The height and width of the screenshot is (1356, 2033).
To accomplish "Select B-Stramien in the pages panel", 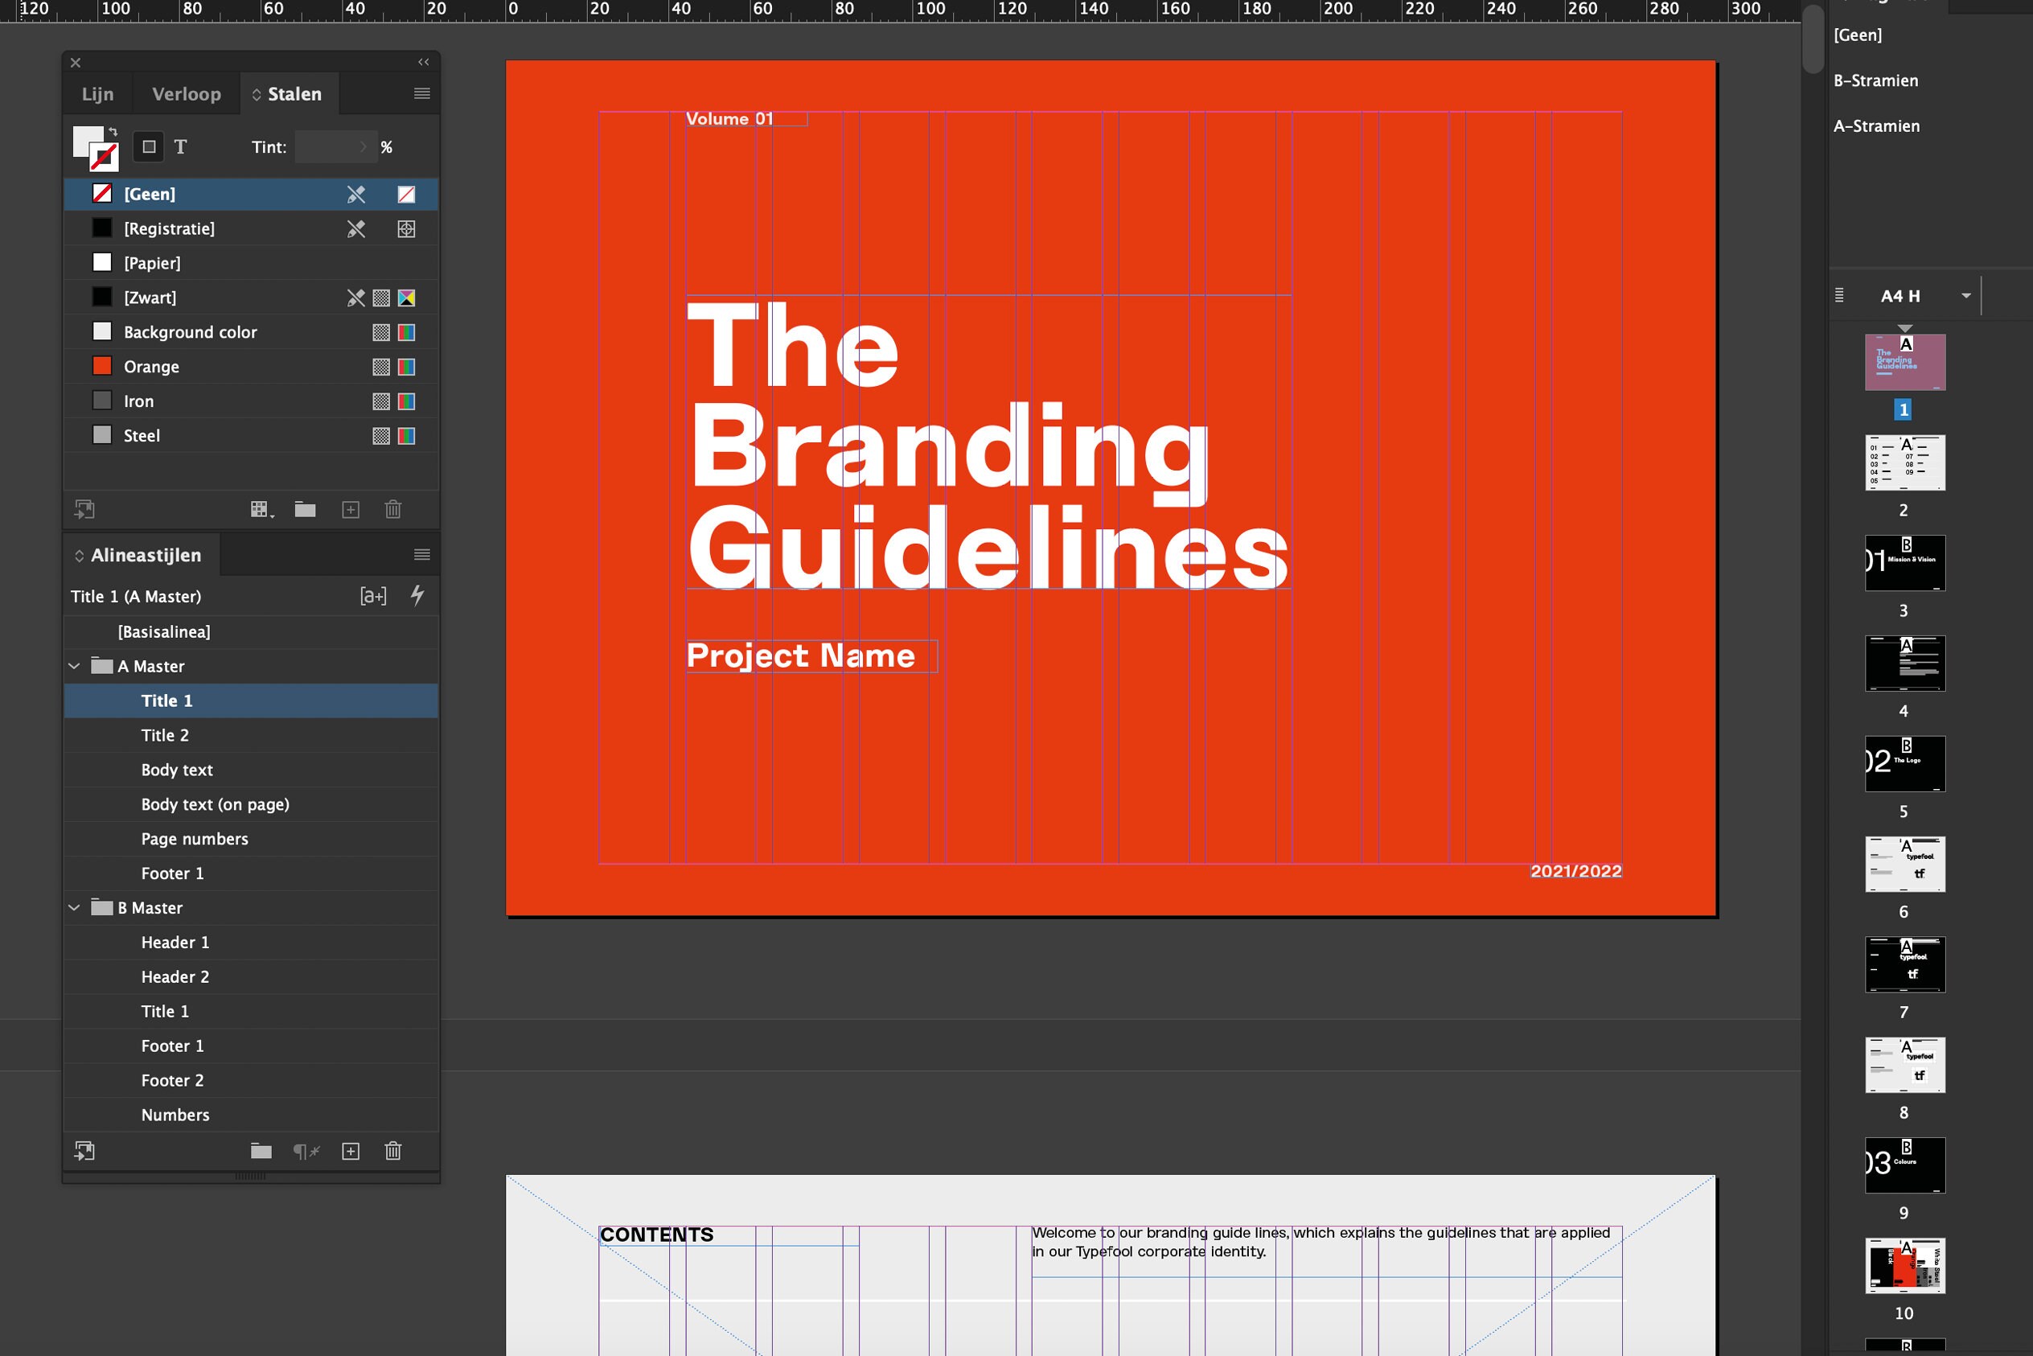I will (x=1875, y=80).
